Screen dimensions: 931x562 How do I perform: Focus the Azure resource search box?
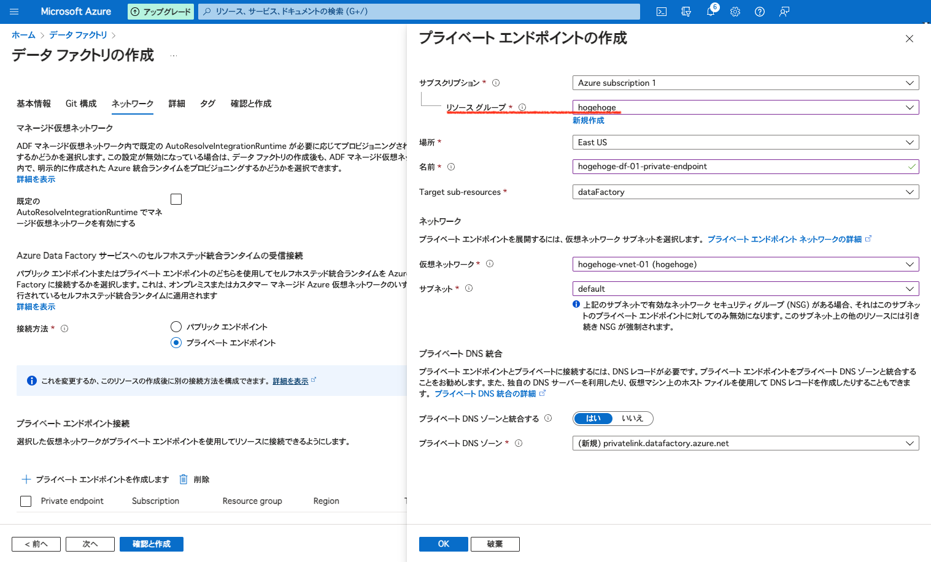pyautogui.click(x=419, y=12)
